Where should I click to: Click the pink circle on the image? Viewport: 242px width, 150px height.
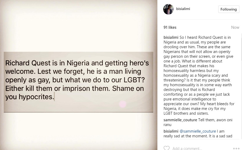pyautogui.click(x=123, y=104)
